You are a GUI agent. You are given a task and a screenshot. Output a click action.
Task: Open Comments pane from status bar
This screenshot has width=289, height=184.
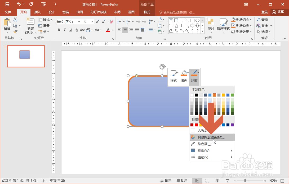coord(182,181)
